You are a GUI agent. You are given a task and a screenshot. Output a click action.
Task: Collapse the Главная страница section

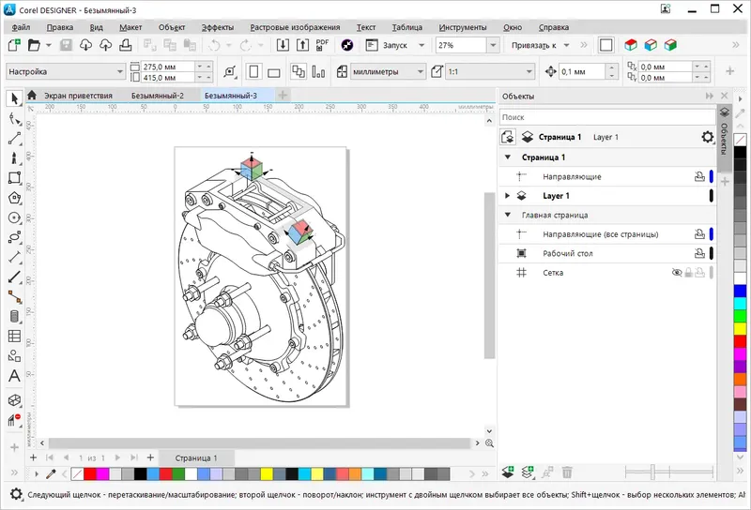point(508,215)
